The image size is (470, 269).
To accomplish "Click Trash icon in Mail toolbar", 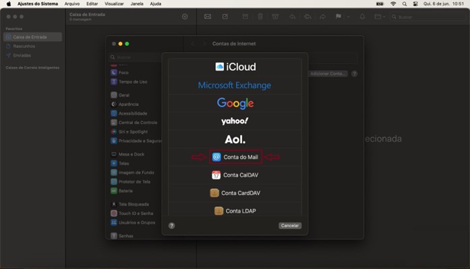I will pos(260,17).
